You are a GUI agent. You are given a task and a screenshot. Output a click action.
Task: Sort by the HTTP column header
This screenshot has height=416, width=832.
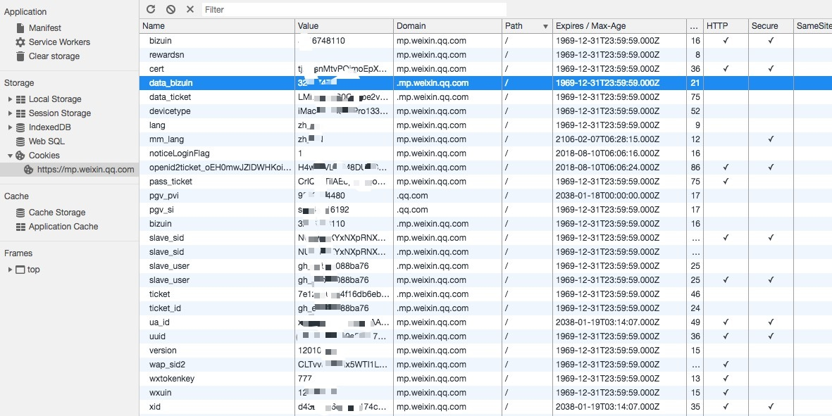pyautogui.click(x=726, y=26)
